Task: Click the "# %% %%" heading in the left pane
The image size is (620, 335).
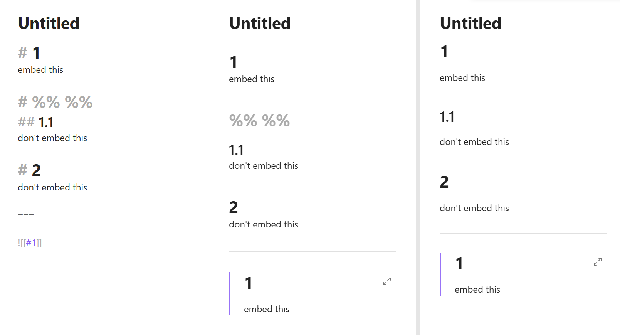Action: 55,102
